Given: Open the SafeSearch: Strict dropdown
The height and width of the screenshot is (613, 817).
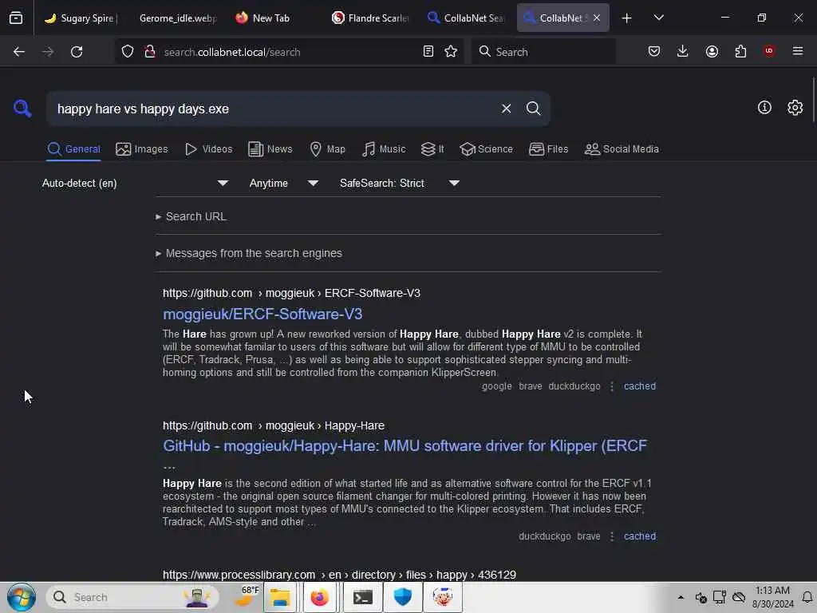Looking at the screenshot, I should click(399, 183).
